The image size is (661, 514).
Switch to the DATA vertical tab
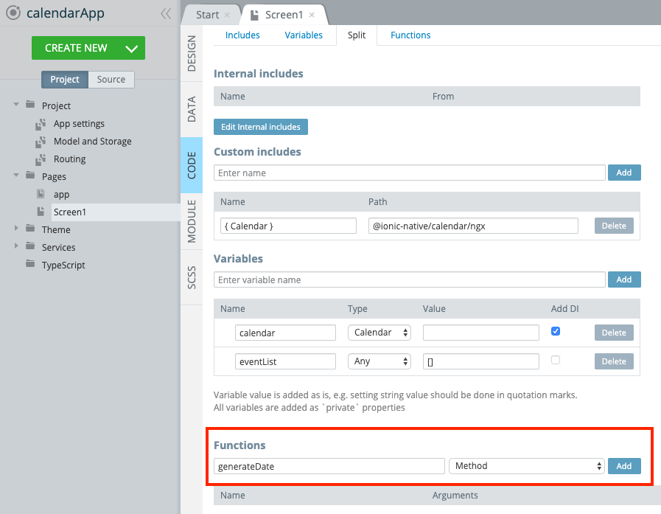[192, 109]
